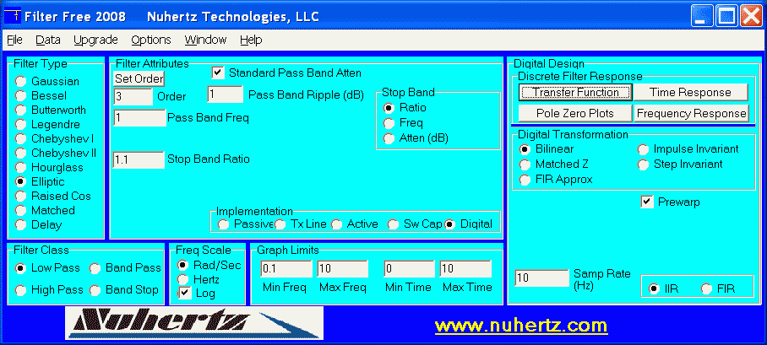
Task: Open the Options menu
Action: (151, 40)
